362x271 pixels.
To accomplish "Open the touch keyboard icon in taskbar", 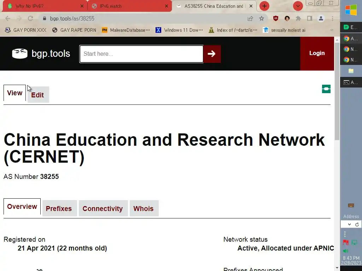I will click(x=351, y=205).
